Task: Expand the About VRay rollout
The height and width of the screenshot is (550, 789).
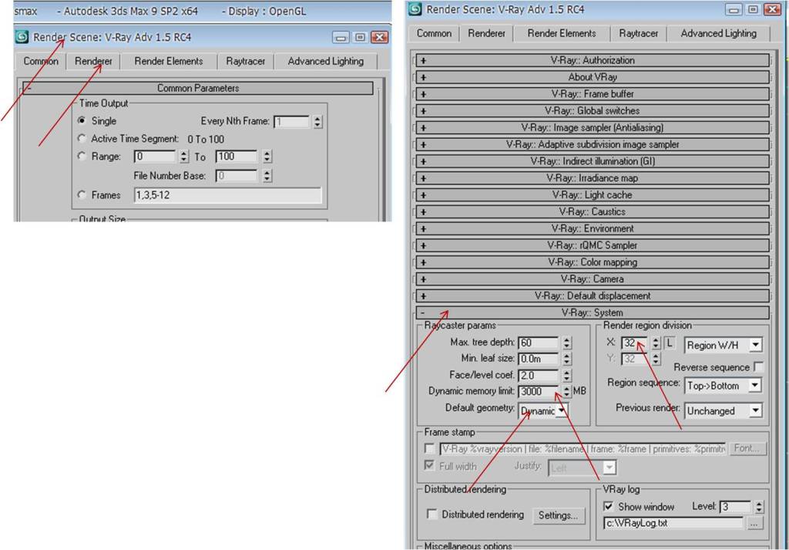Action: pyautogui.click(x=593, y=77)
